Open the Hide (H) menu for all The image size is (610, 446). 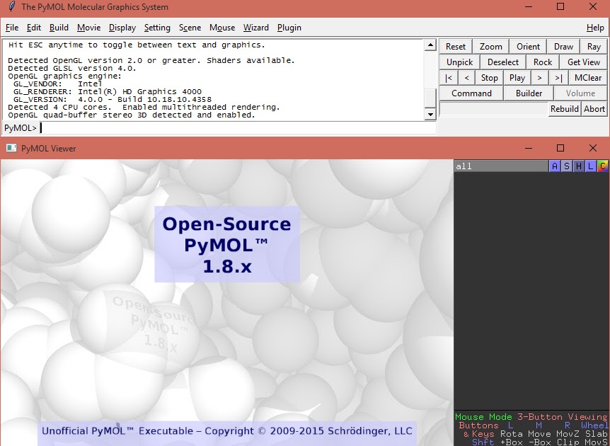(579, 166)
